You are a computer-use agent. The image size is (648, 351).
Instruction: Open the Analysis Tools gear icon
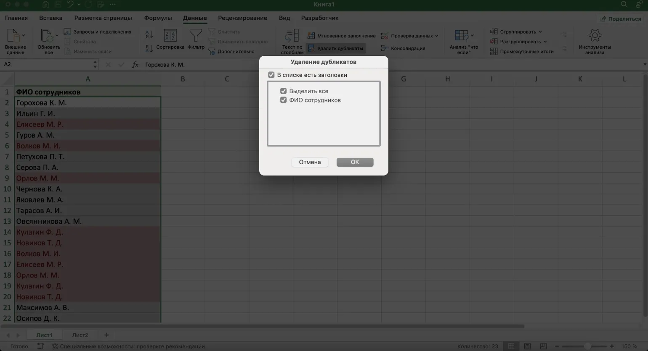[594, 36]
